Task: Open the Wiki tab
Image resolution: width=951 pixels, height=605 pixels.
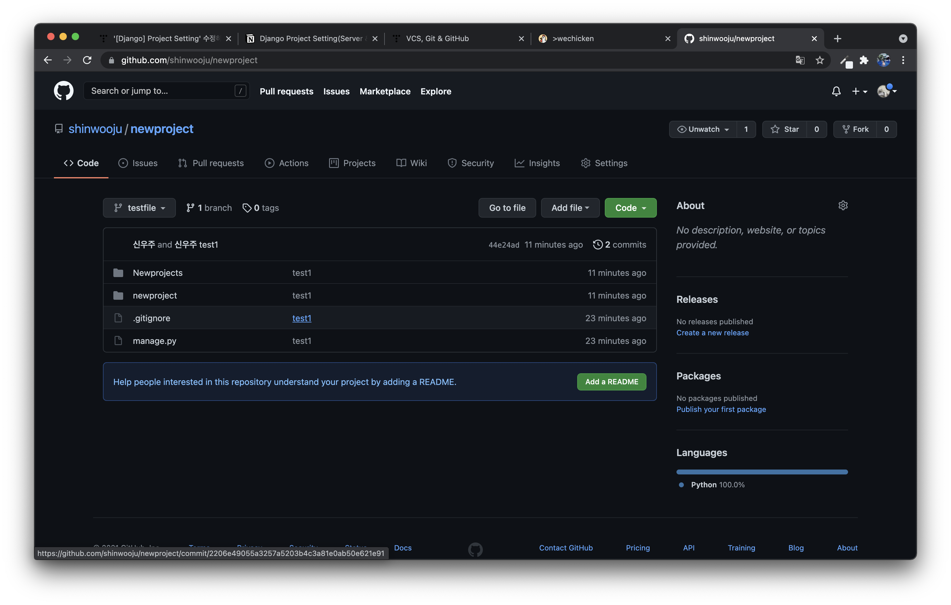Action: (411, 163)
